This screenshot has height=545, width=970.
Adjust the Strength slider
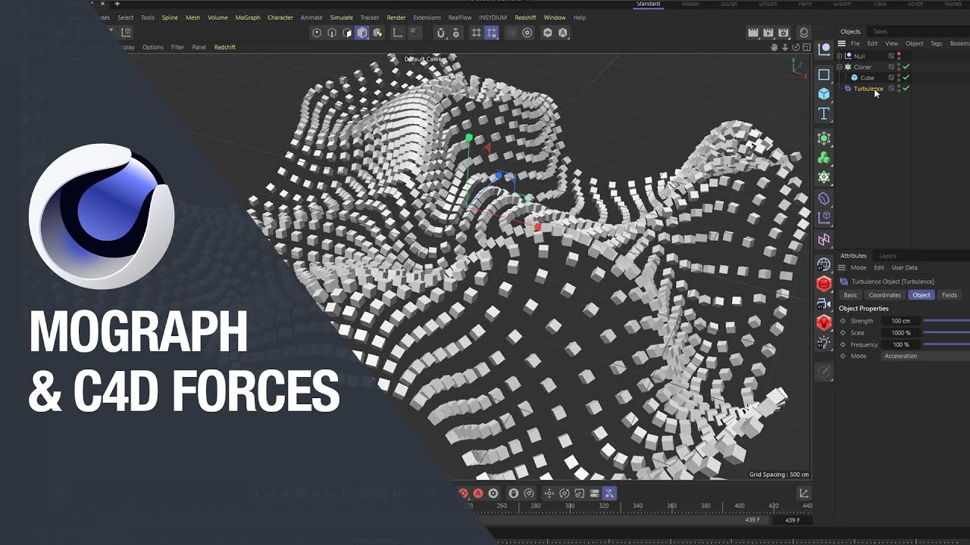pos(947,321)
